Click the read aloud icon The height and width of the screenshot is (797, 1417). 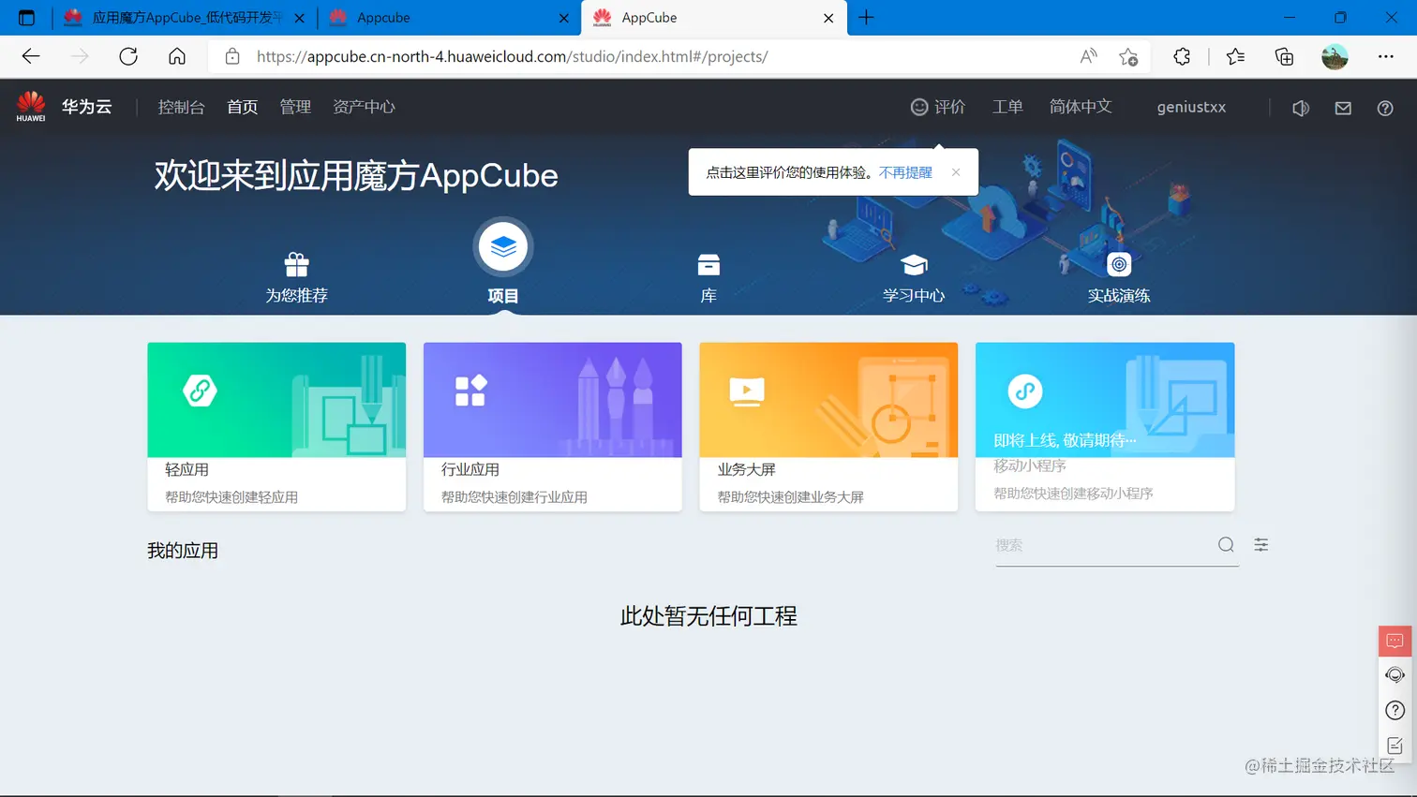coord(1088,56)
